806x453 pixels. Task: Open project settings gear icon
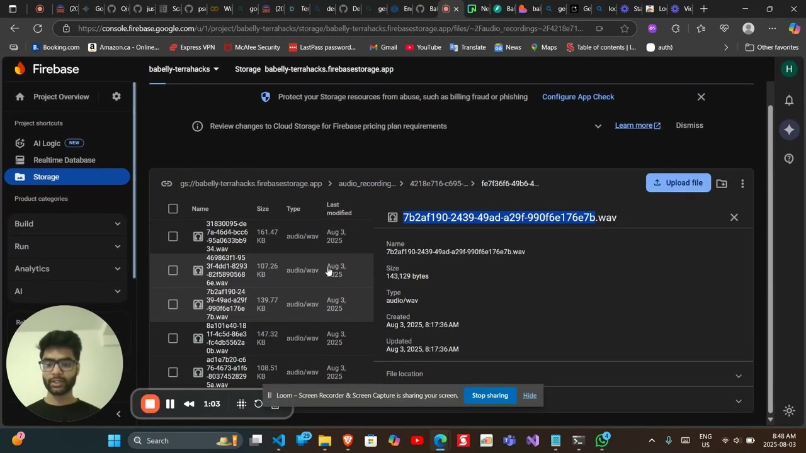click(x=116, y=96)
